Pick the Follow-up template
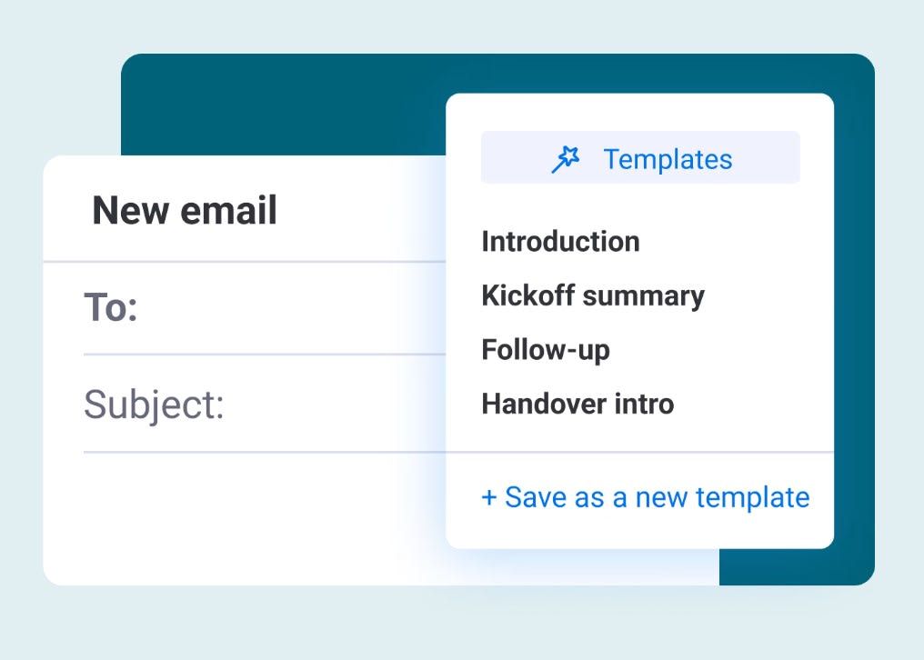The width and height of the screenshot is (924, 660). [x=546, y=350]
